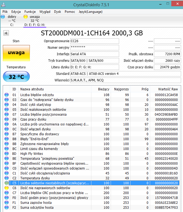Select the Częstotliwość występowania błędów row BF
This screenshot has width=183, height=212.
(92, 163)
